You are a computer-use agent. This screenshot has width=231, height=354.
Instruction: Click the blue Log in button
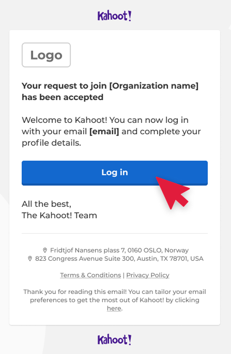click(115, 173)
